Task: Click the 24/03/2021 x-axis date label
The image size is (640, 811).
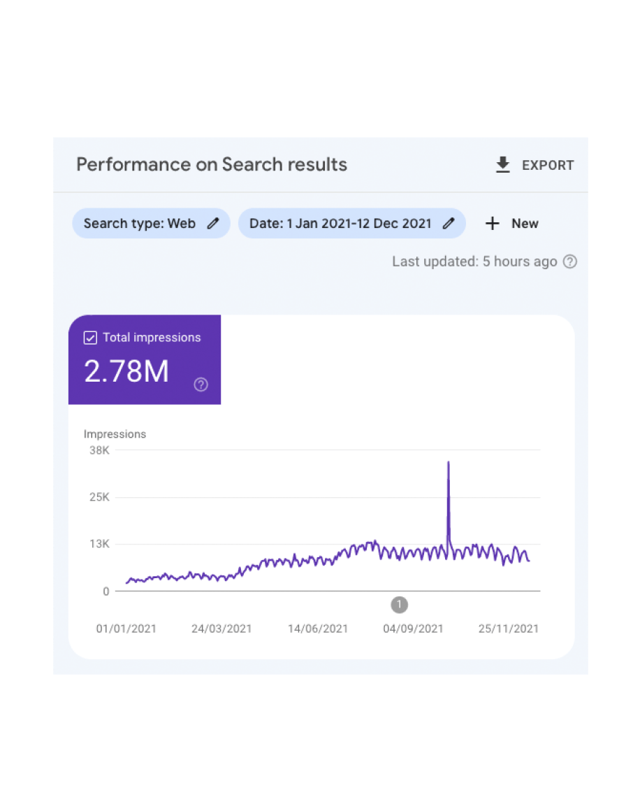Action: coord(221,629)
